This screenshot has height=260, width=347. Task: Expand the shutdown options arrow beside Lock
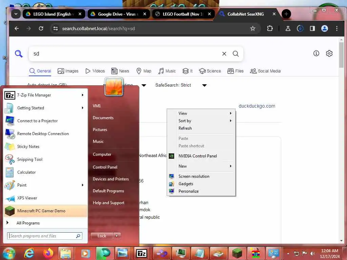(x=117, y=236)
